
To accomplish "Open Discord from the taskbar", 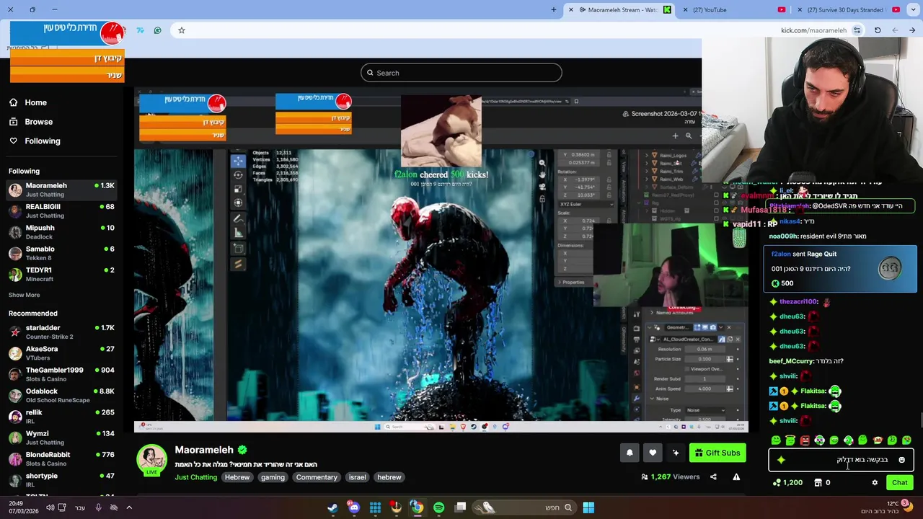I will tap(354, 507).
